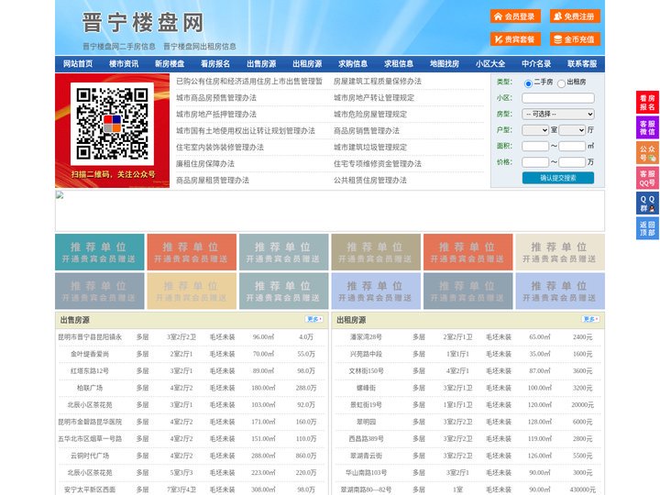Open the 商品房销售管理办法 article link
The width and height of the screenshot is (660, 495).
367,130
